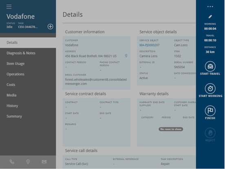Open Diagnosis & Notes section
Screen dimensions: 225x169
(x=28, y=53)
